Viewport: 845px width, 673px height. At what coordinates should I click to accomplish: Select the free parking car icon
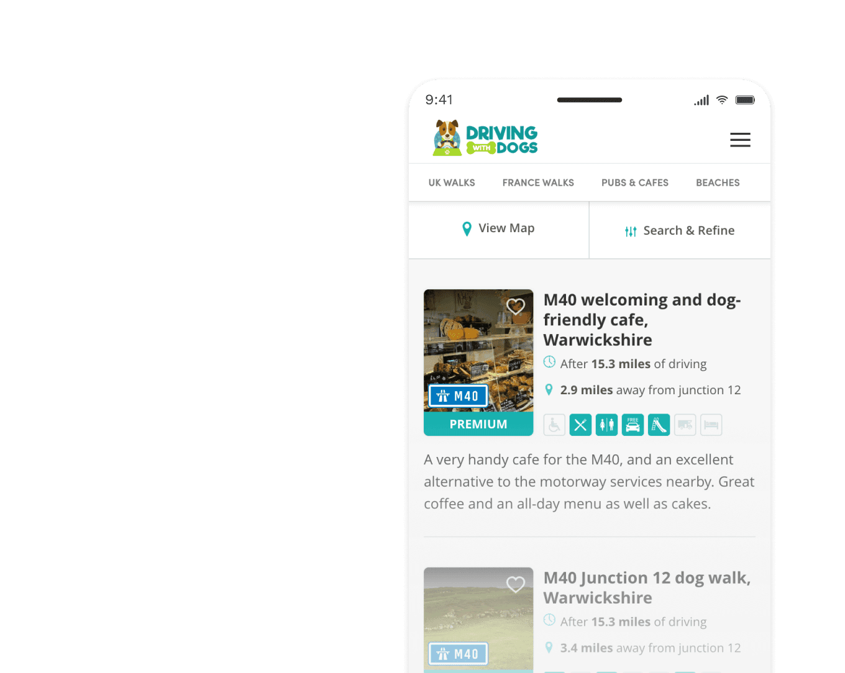point(633,425)
